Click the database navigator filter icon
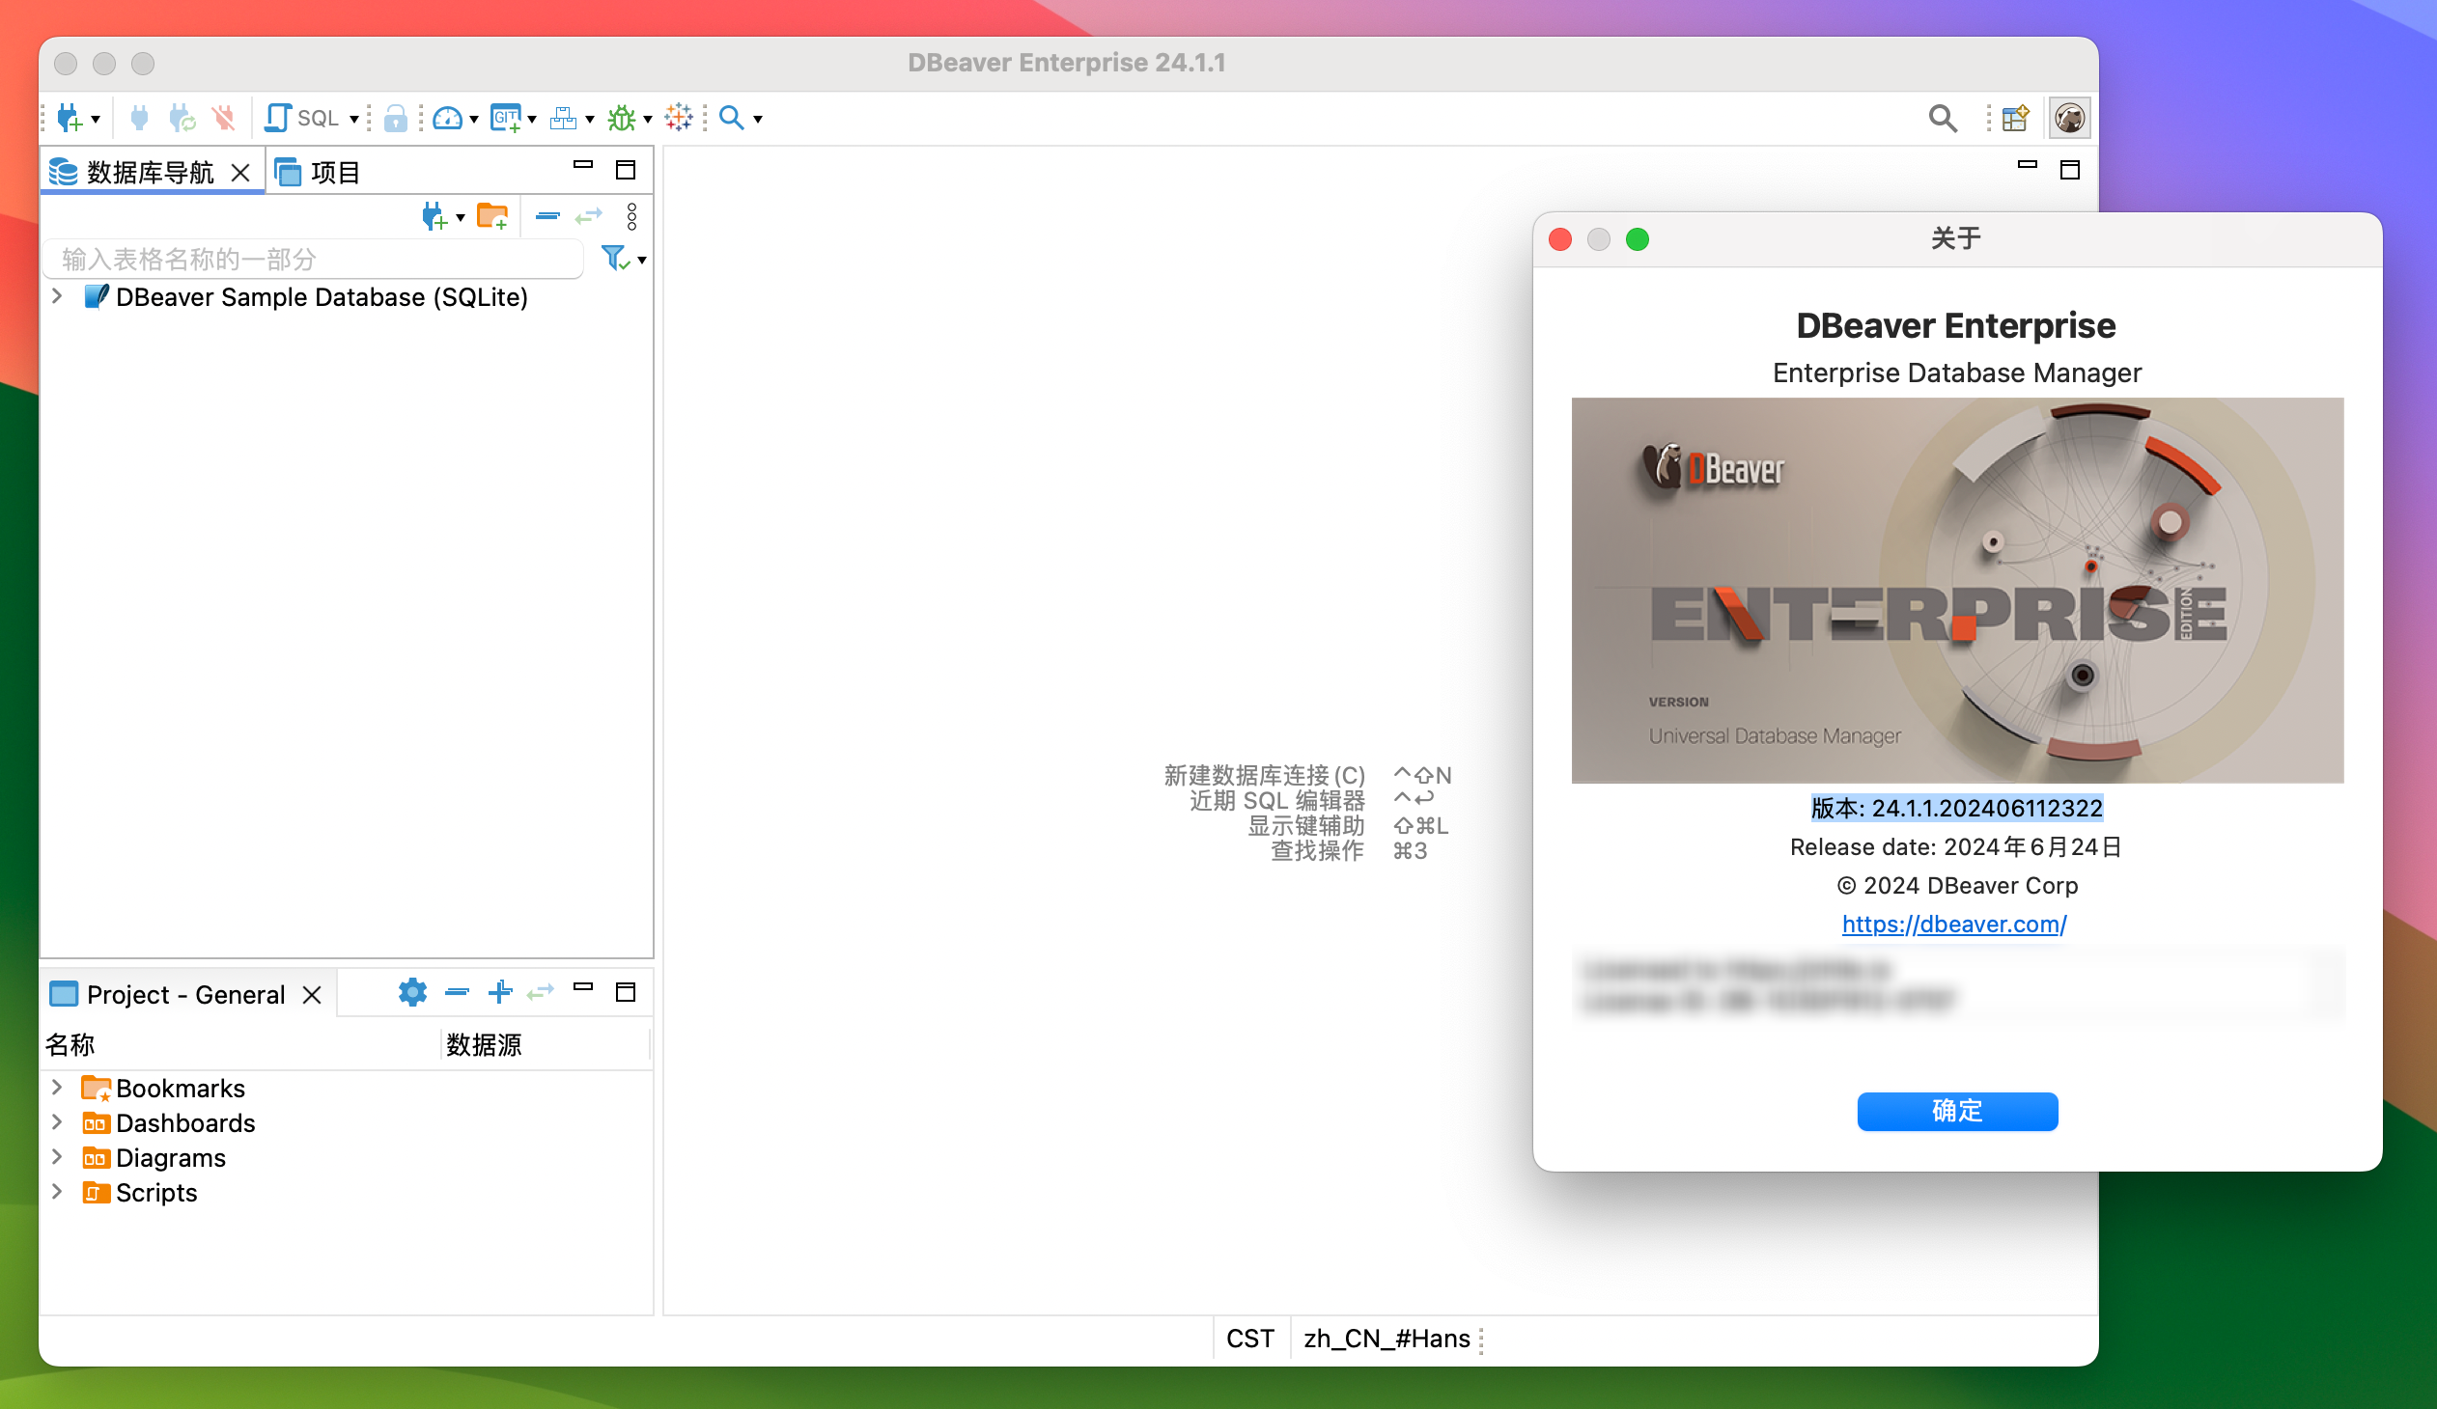This screenshot has width=2437, height=1409. point(619,257)
